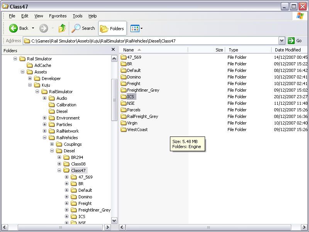This screenshot has width=309, height=232.
Task: Select Freightliner_Grey folder icon in file list
Action: 124,90
